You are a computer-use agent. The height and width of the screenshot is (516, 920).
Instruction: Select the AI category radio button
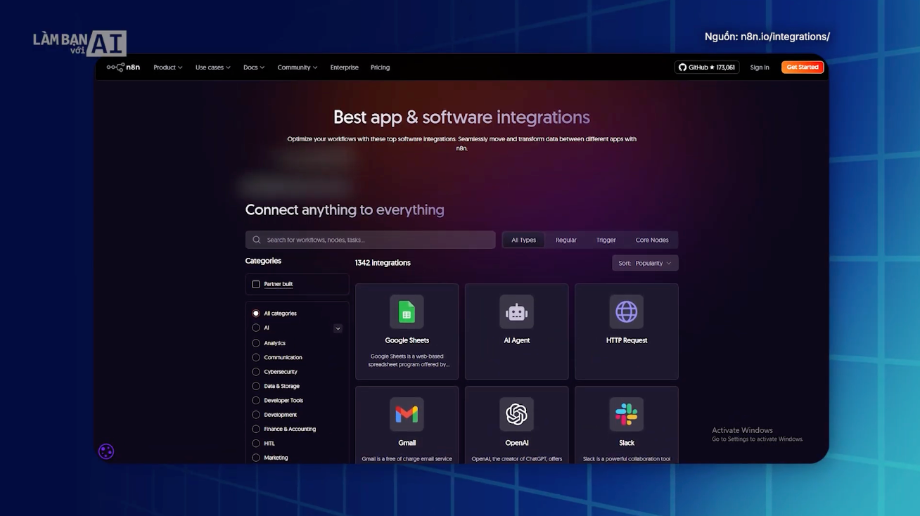pyautogui.click(x=256, y=328)
